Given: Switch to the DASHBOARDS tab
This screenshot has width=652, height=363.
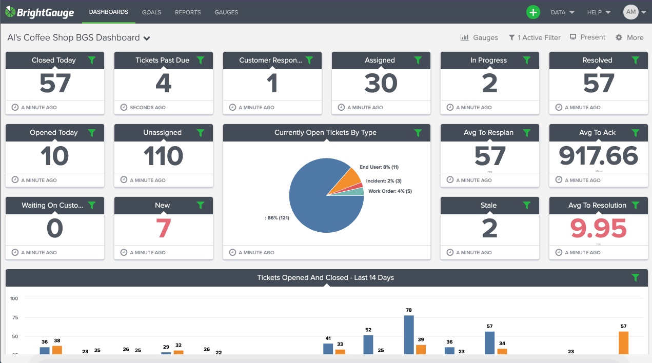Looking at the screenshot, I should click(109, 12).
